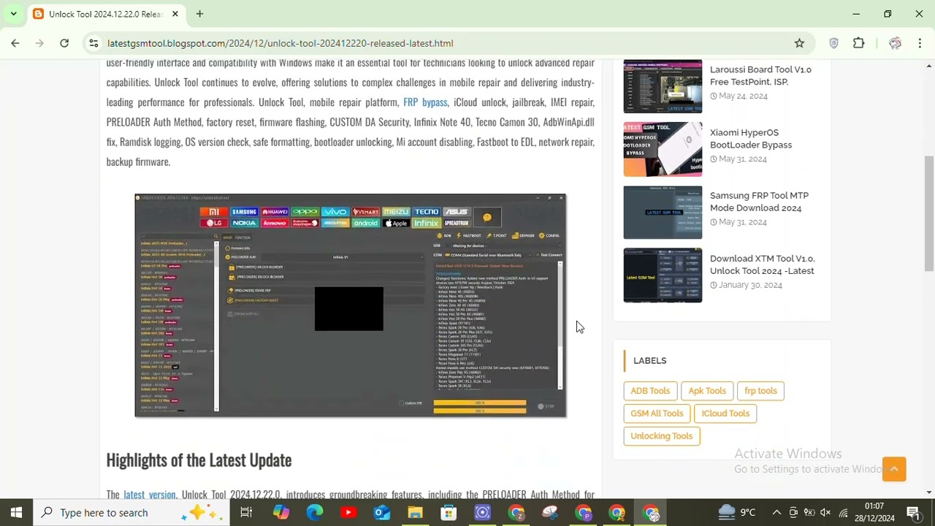Open the Download XTM Tool thumbnail
Image resolution: width=935 pixels, height=526 pixels.
[x=663, y=275]
